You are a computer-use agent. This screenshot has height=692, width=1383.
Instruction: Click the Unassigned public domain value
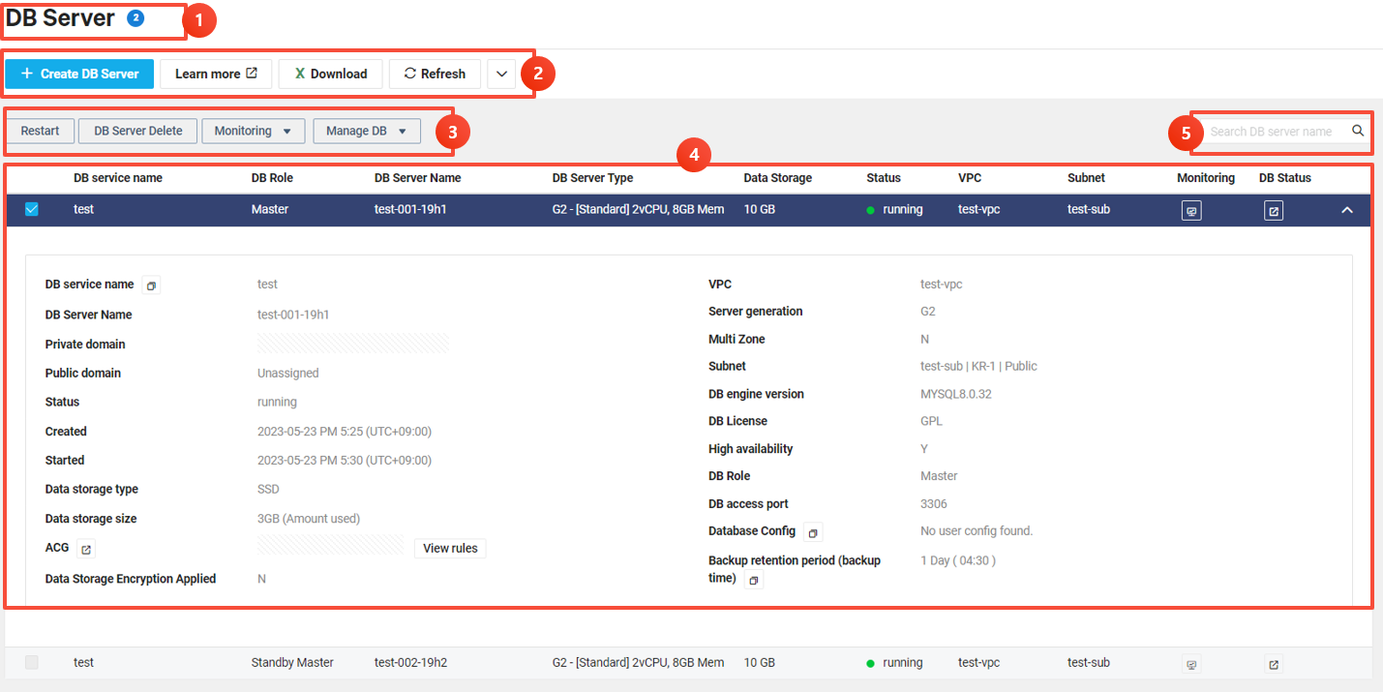point(288,373)
